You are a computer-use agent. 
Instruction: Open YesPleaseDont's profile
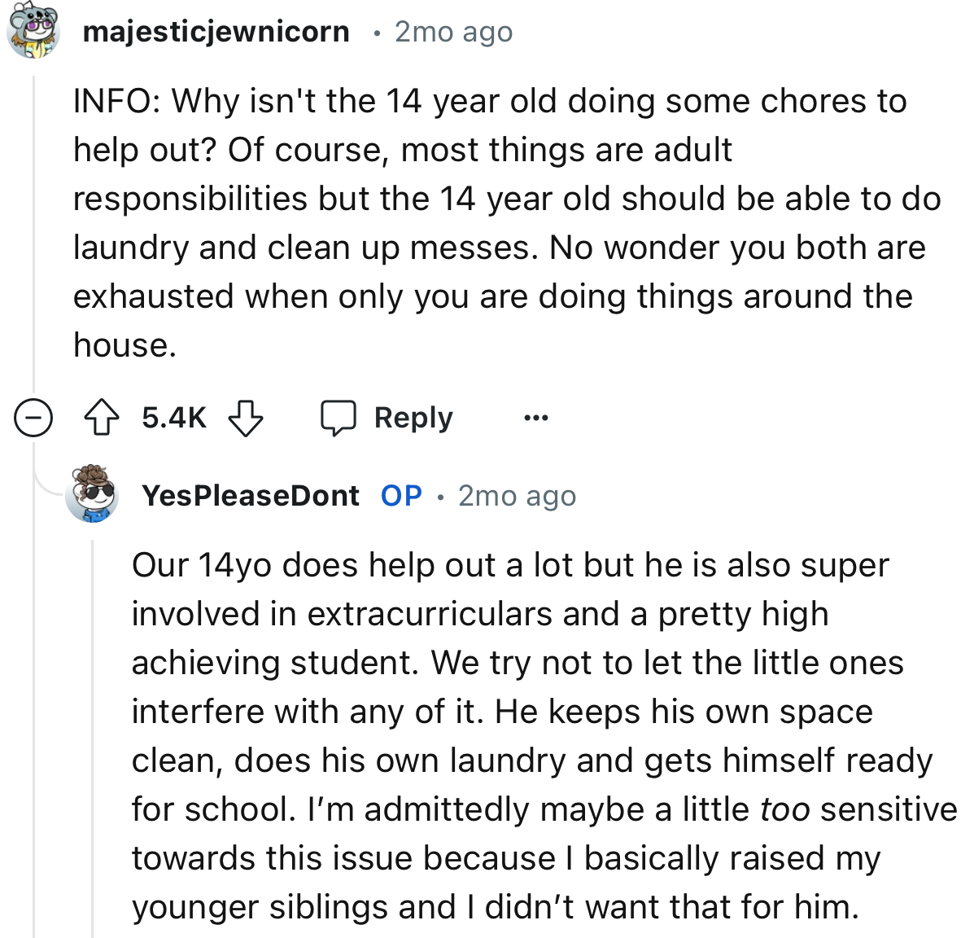(250, 495)
